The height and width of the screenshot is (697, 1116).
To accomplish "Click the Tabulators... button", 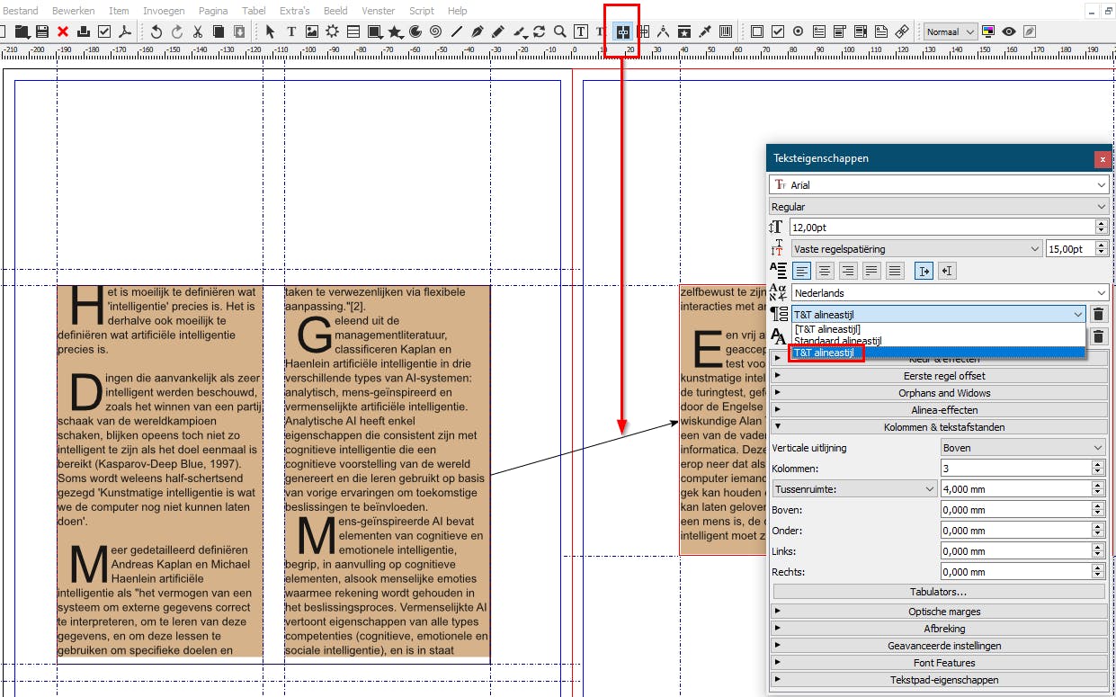I will (939, 592).
